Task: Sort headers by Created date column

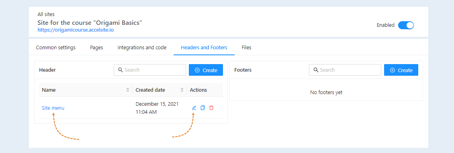Action: tap(182, 90)
